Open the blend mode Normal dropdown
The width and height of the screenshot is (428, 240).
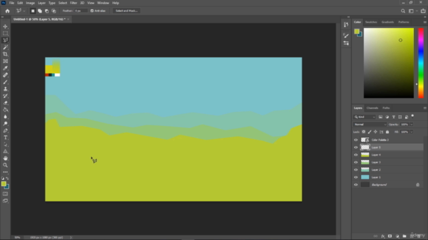(x=370, y=125)
